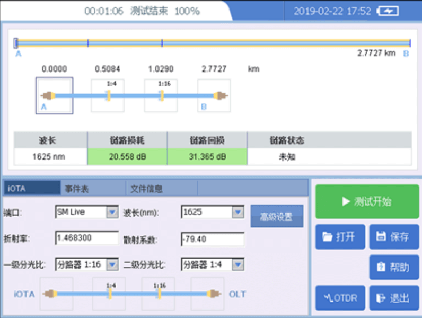Screen dimensions: 422x318
Task: Select the point A connector icon
Action: coord(55,96)
